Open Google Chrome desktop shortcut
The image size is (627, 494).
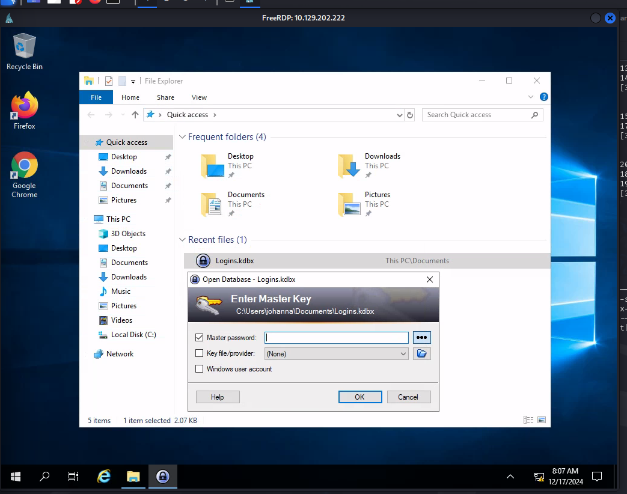[x=25, y=174]
